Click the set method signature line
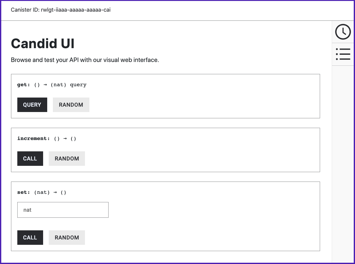Screen dimensions: 355x264 pos(42,192)
